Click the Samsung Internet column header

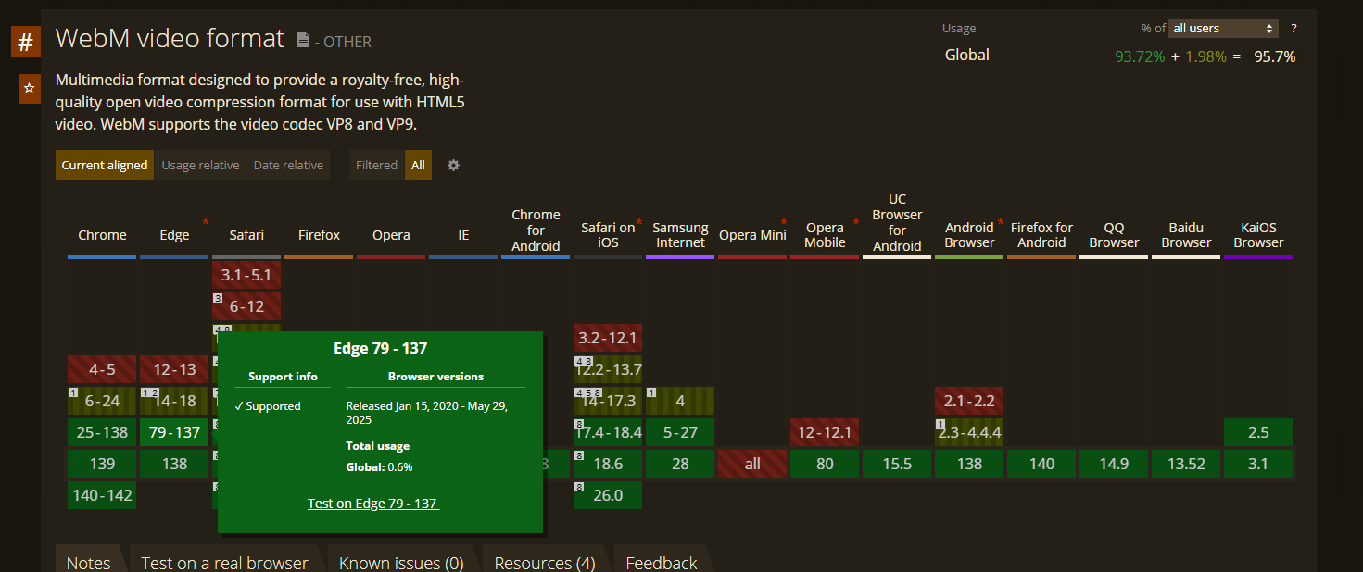coord(680,235)
